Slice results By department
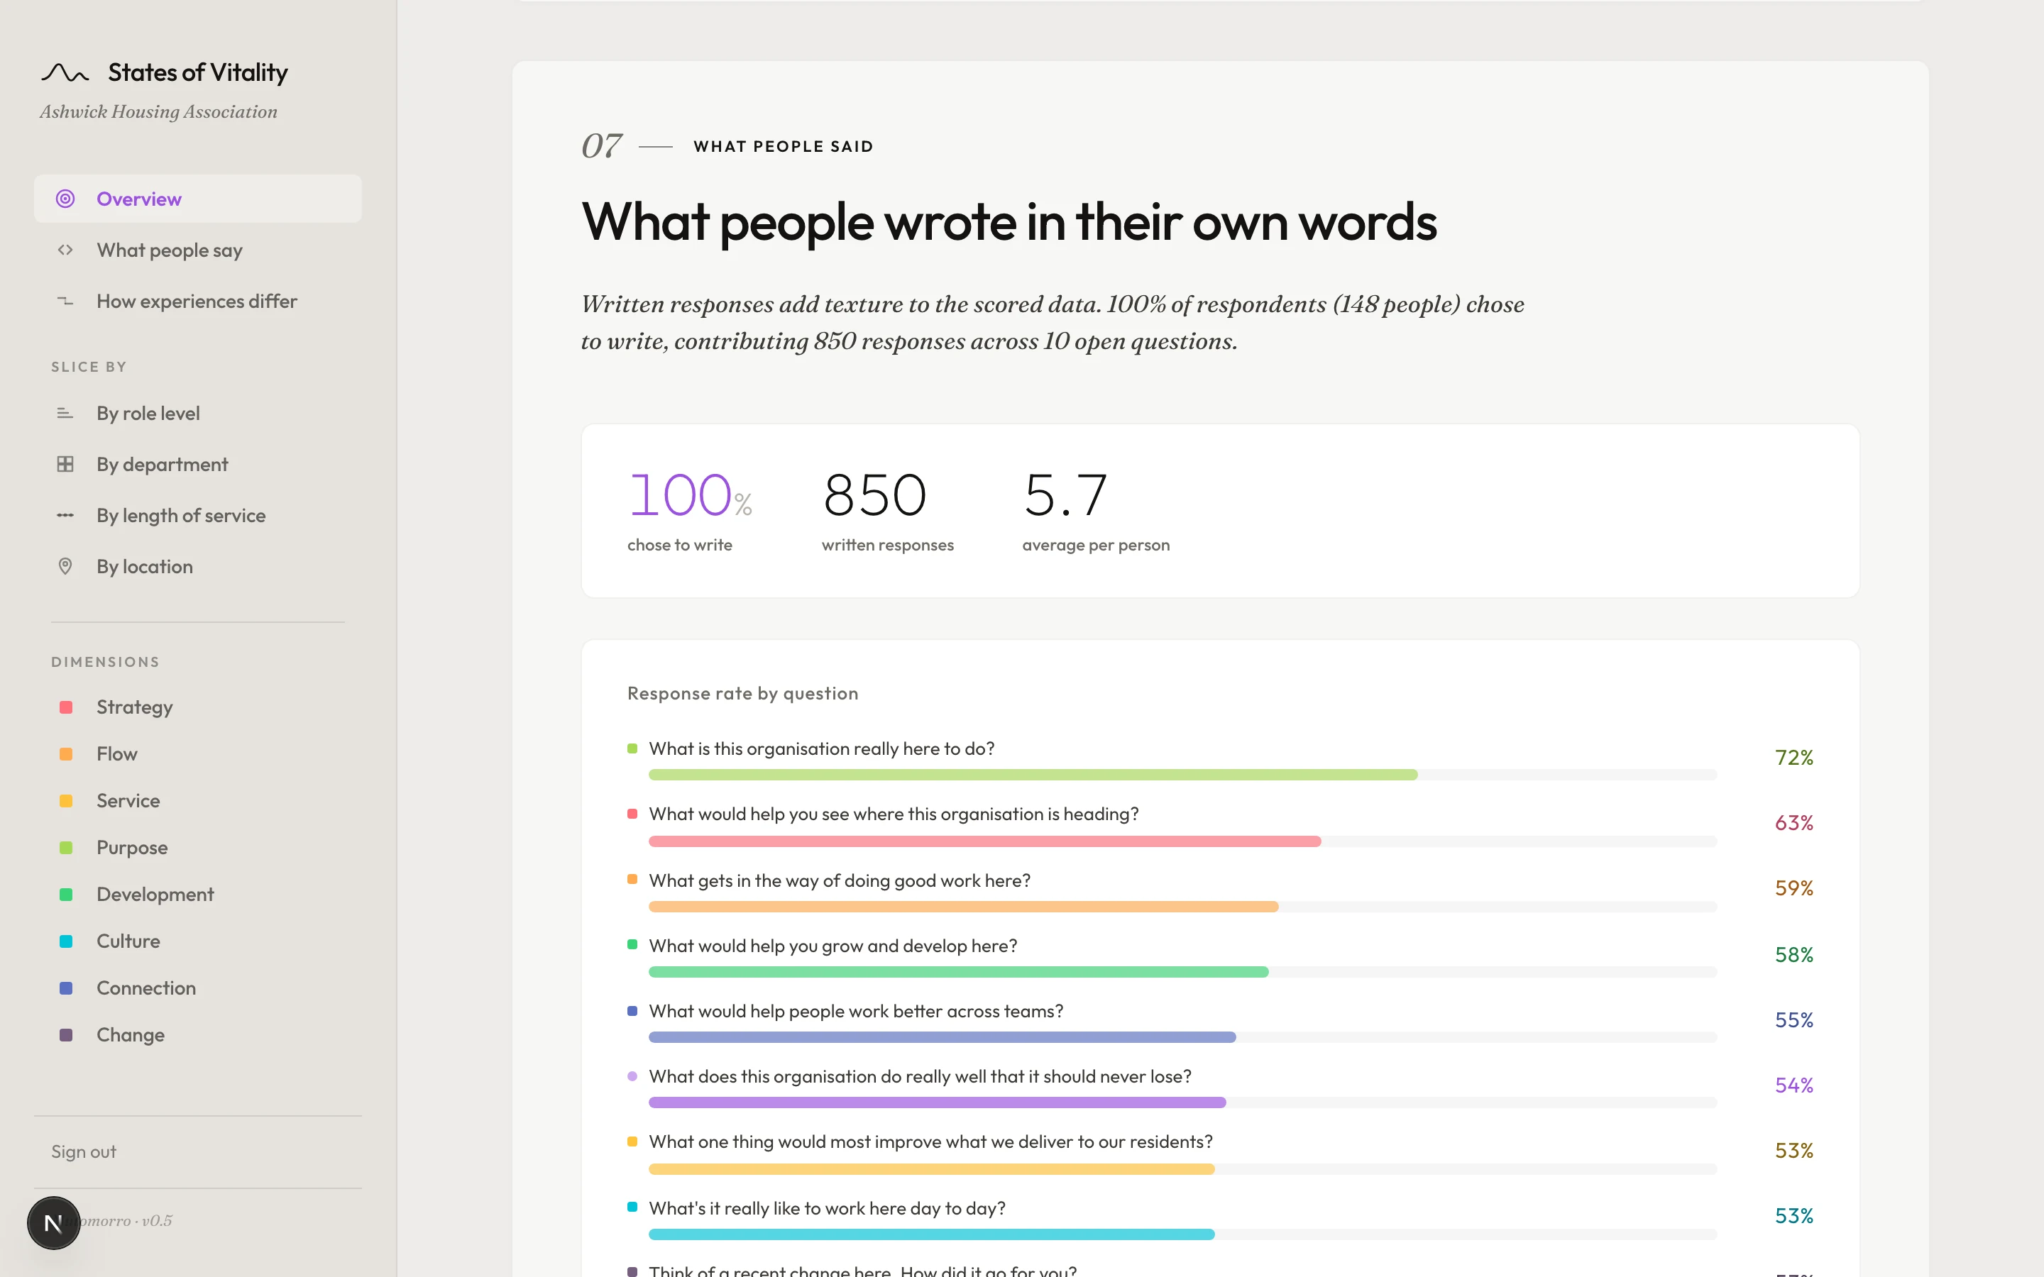This screenshot has width=2044, height=1277. pyautogui.click(x=197, y=465)
